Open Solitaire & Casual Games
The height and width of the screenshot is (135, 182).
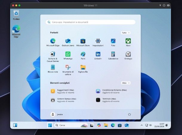pos(53,57)
